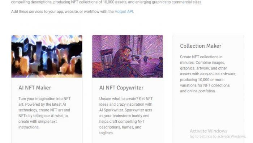Click the 'producing NFT collections of 10,000 assets' line
This screenshot has height=143, width=253.
107,2
